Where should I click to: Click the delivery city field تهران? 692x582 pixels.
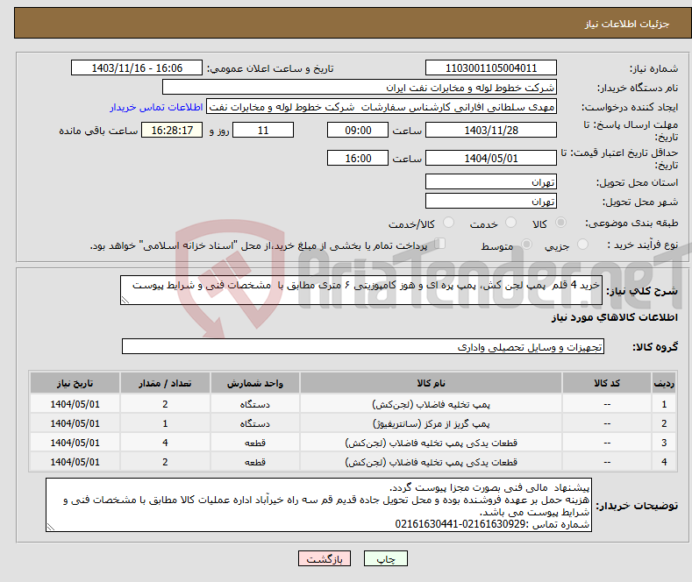[491, 201]
